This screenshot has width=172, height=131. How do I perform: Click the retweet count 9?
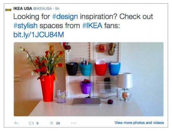38,123
